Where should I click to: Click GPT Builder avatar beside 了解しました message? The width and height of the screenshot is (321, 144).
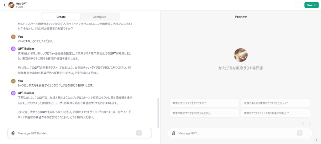tap(13, 93)
